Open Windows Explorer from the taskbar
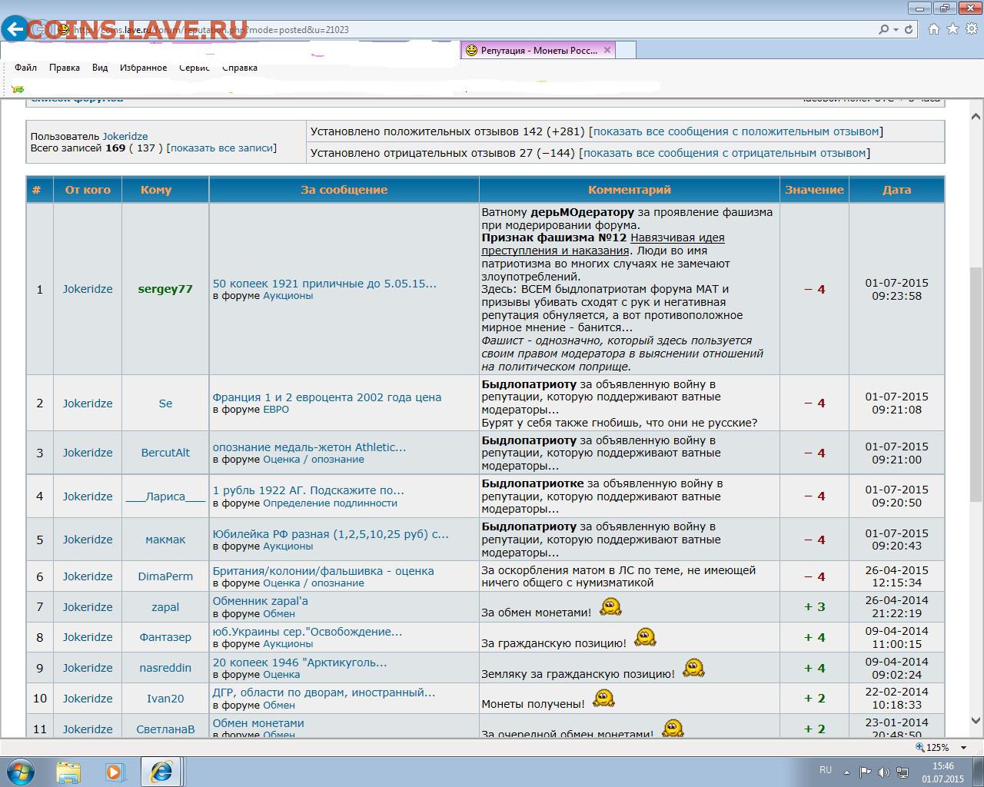The width and height of the screenshot is (984, 787). (68, 772)
